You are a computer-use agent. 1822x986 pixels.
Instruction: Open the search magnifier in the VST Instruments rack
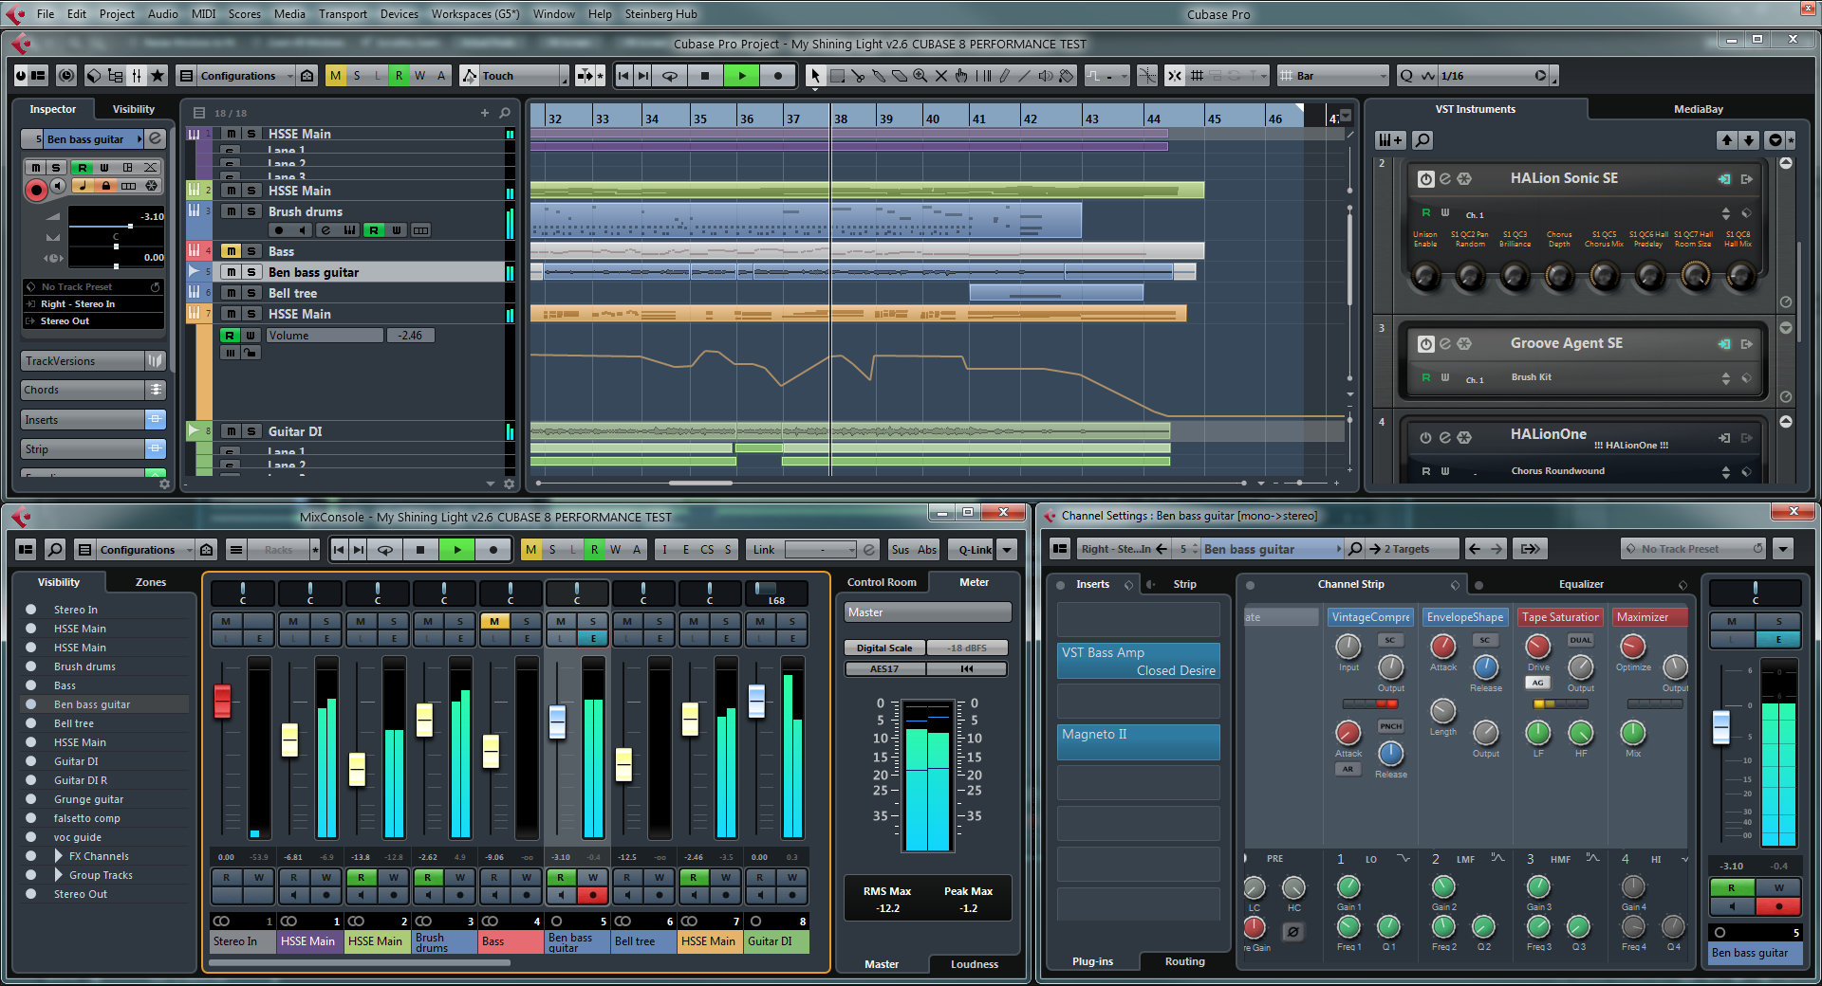click(1422, 139)
